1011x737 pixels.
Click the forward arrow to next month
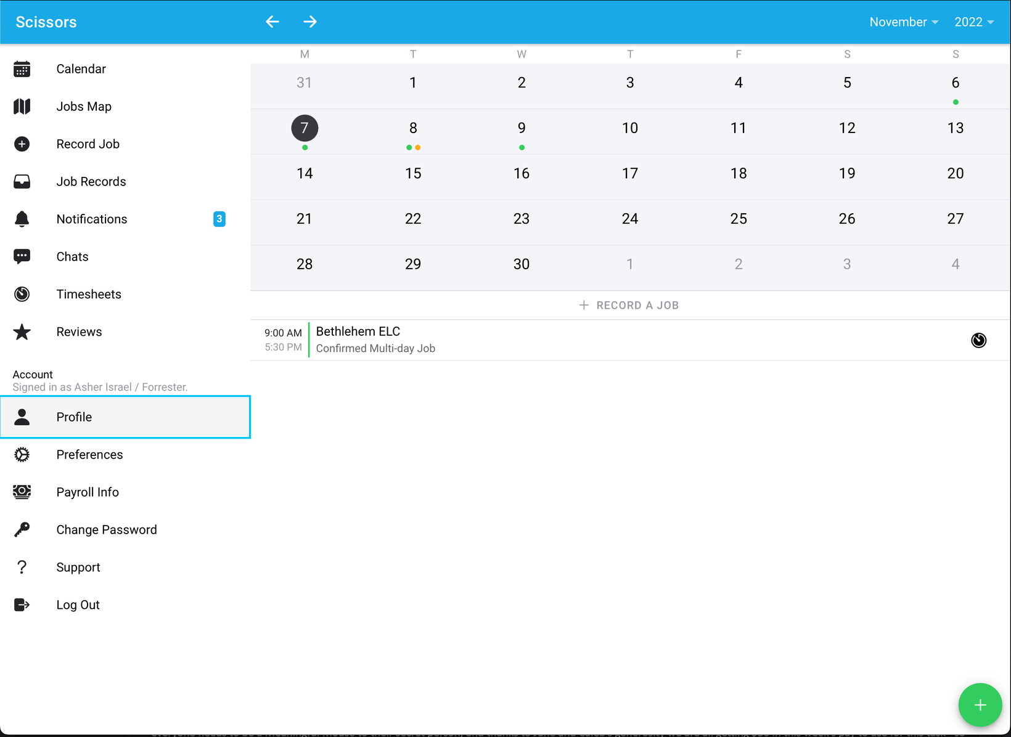click(x=311, y=22)
